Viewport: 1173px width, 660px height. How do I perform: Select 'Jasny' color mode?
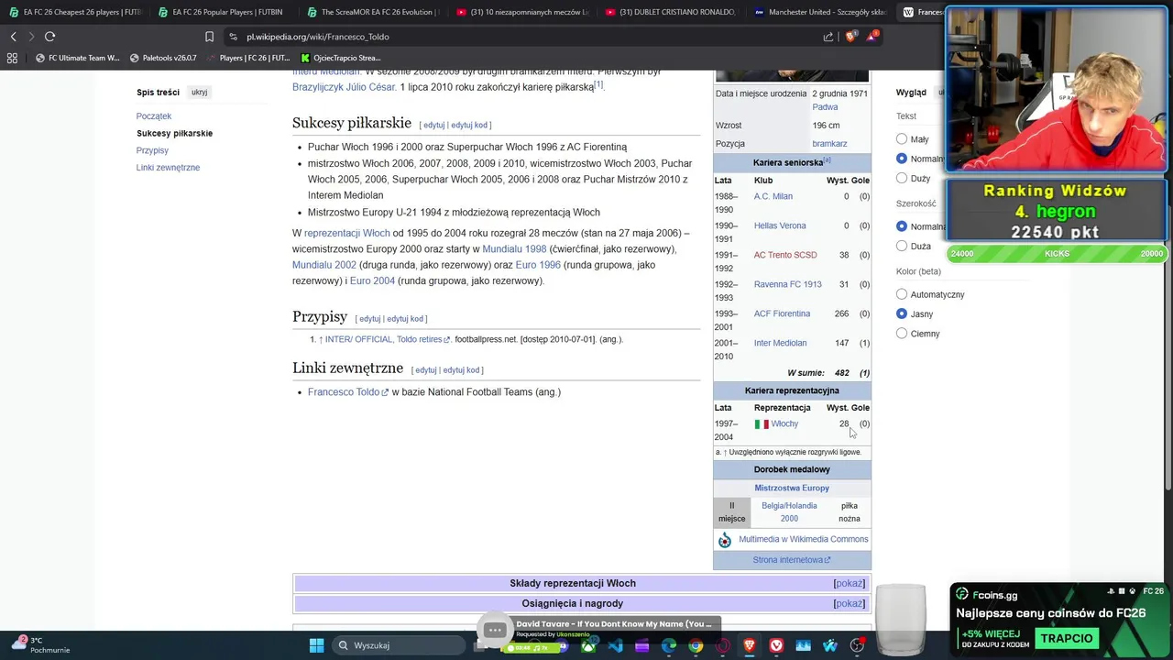click(902, 313)
